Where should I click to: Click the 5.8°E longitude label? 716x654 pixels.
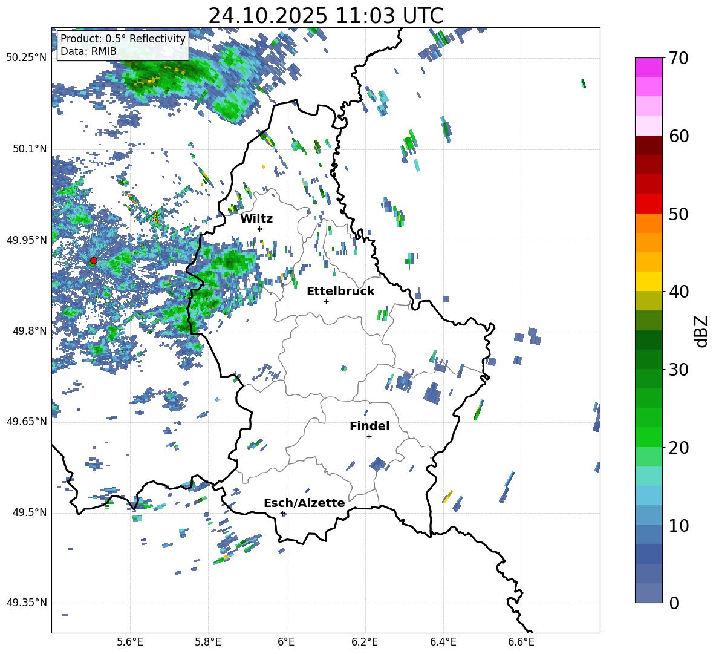(x=208, y=642)
